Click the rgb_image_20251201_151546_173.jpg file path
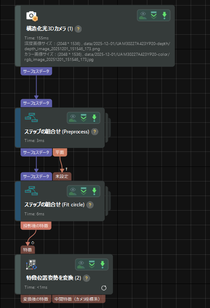This screenshot has height=308, width=210. (59, 60)
